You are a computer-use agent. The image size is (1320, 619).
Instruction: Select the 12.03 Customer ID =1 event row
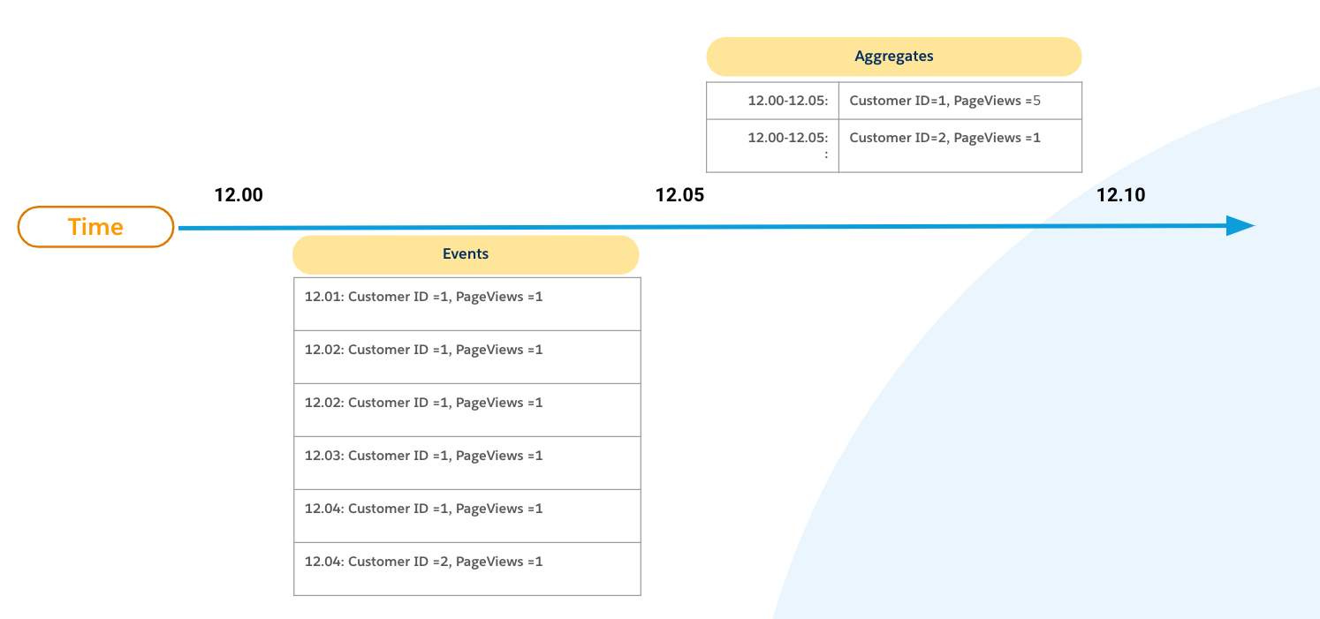tap(467, 464)
